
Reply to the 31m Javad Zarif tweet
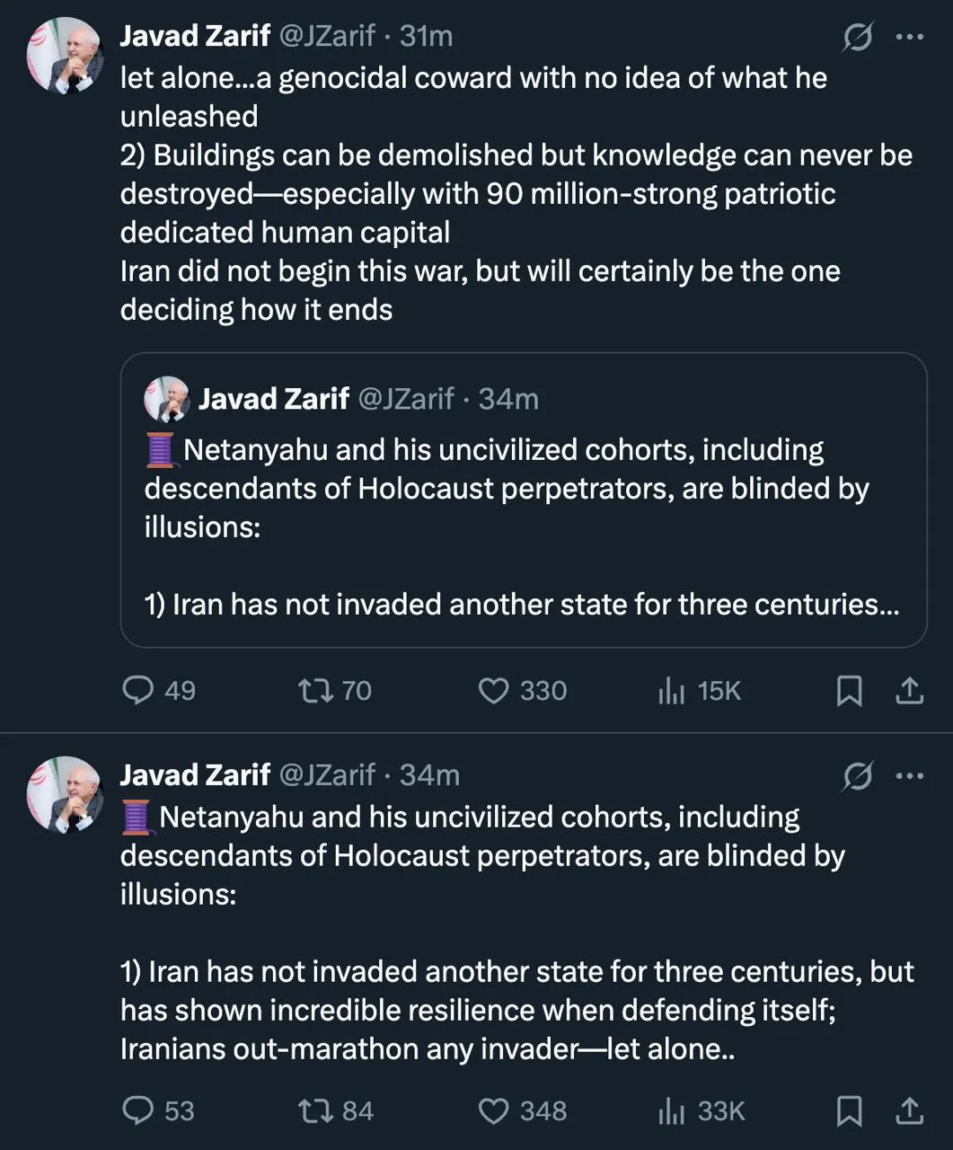(137, 690)
